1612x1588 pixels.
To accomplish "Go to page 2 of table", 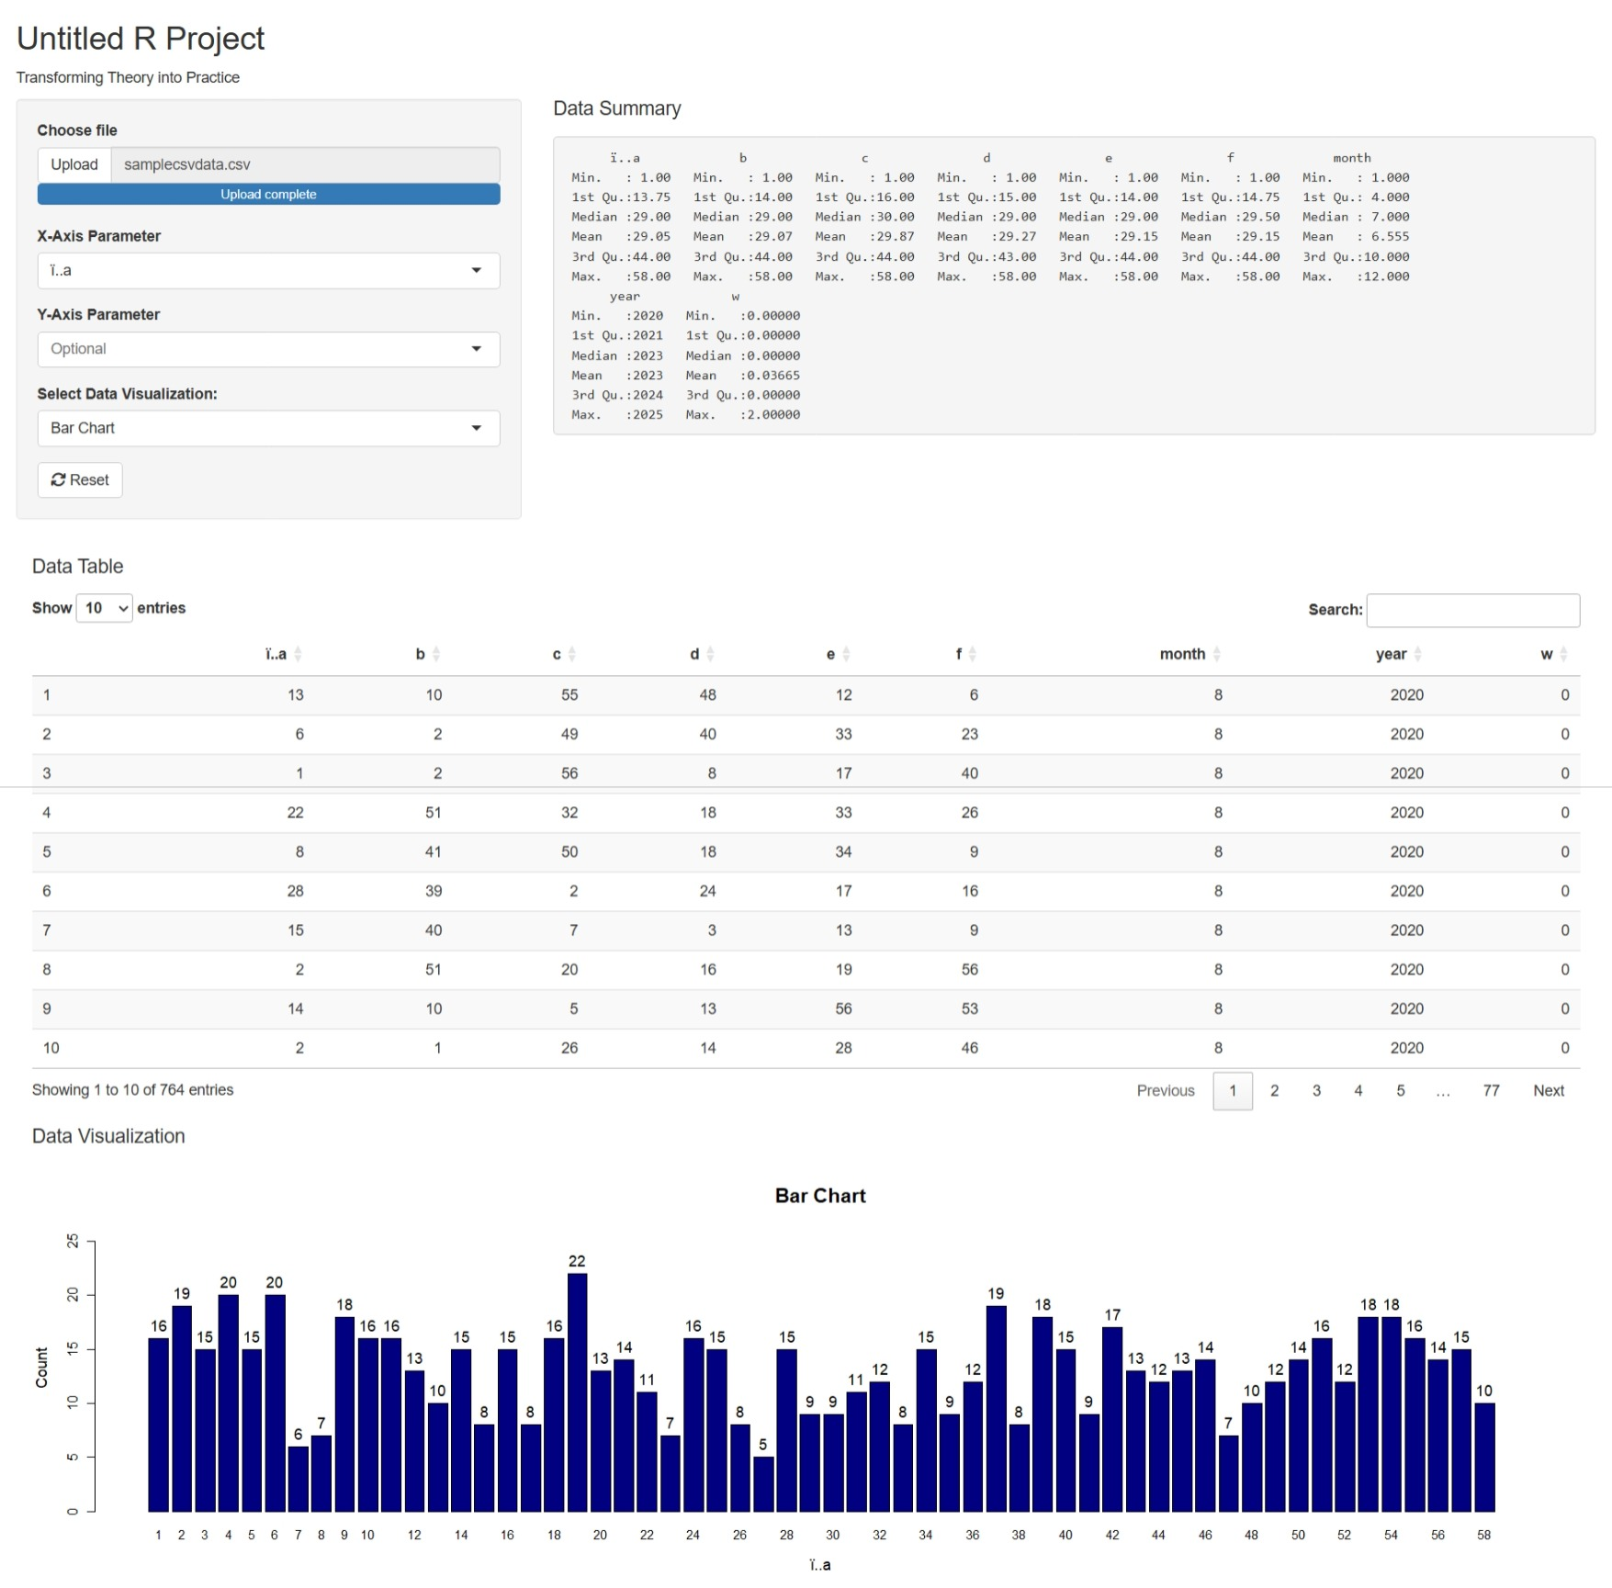I will (x=1274, y=1090).
